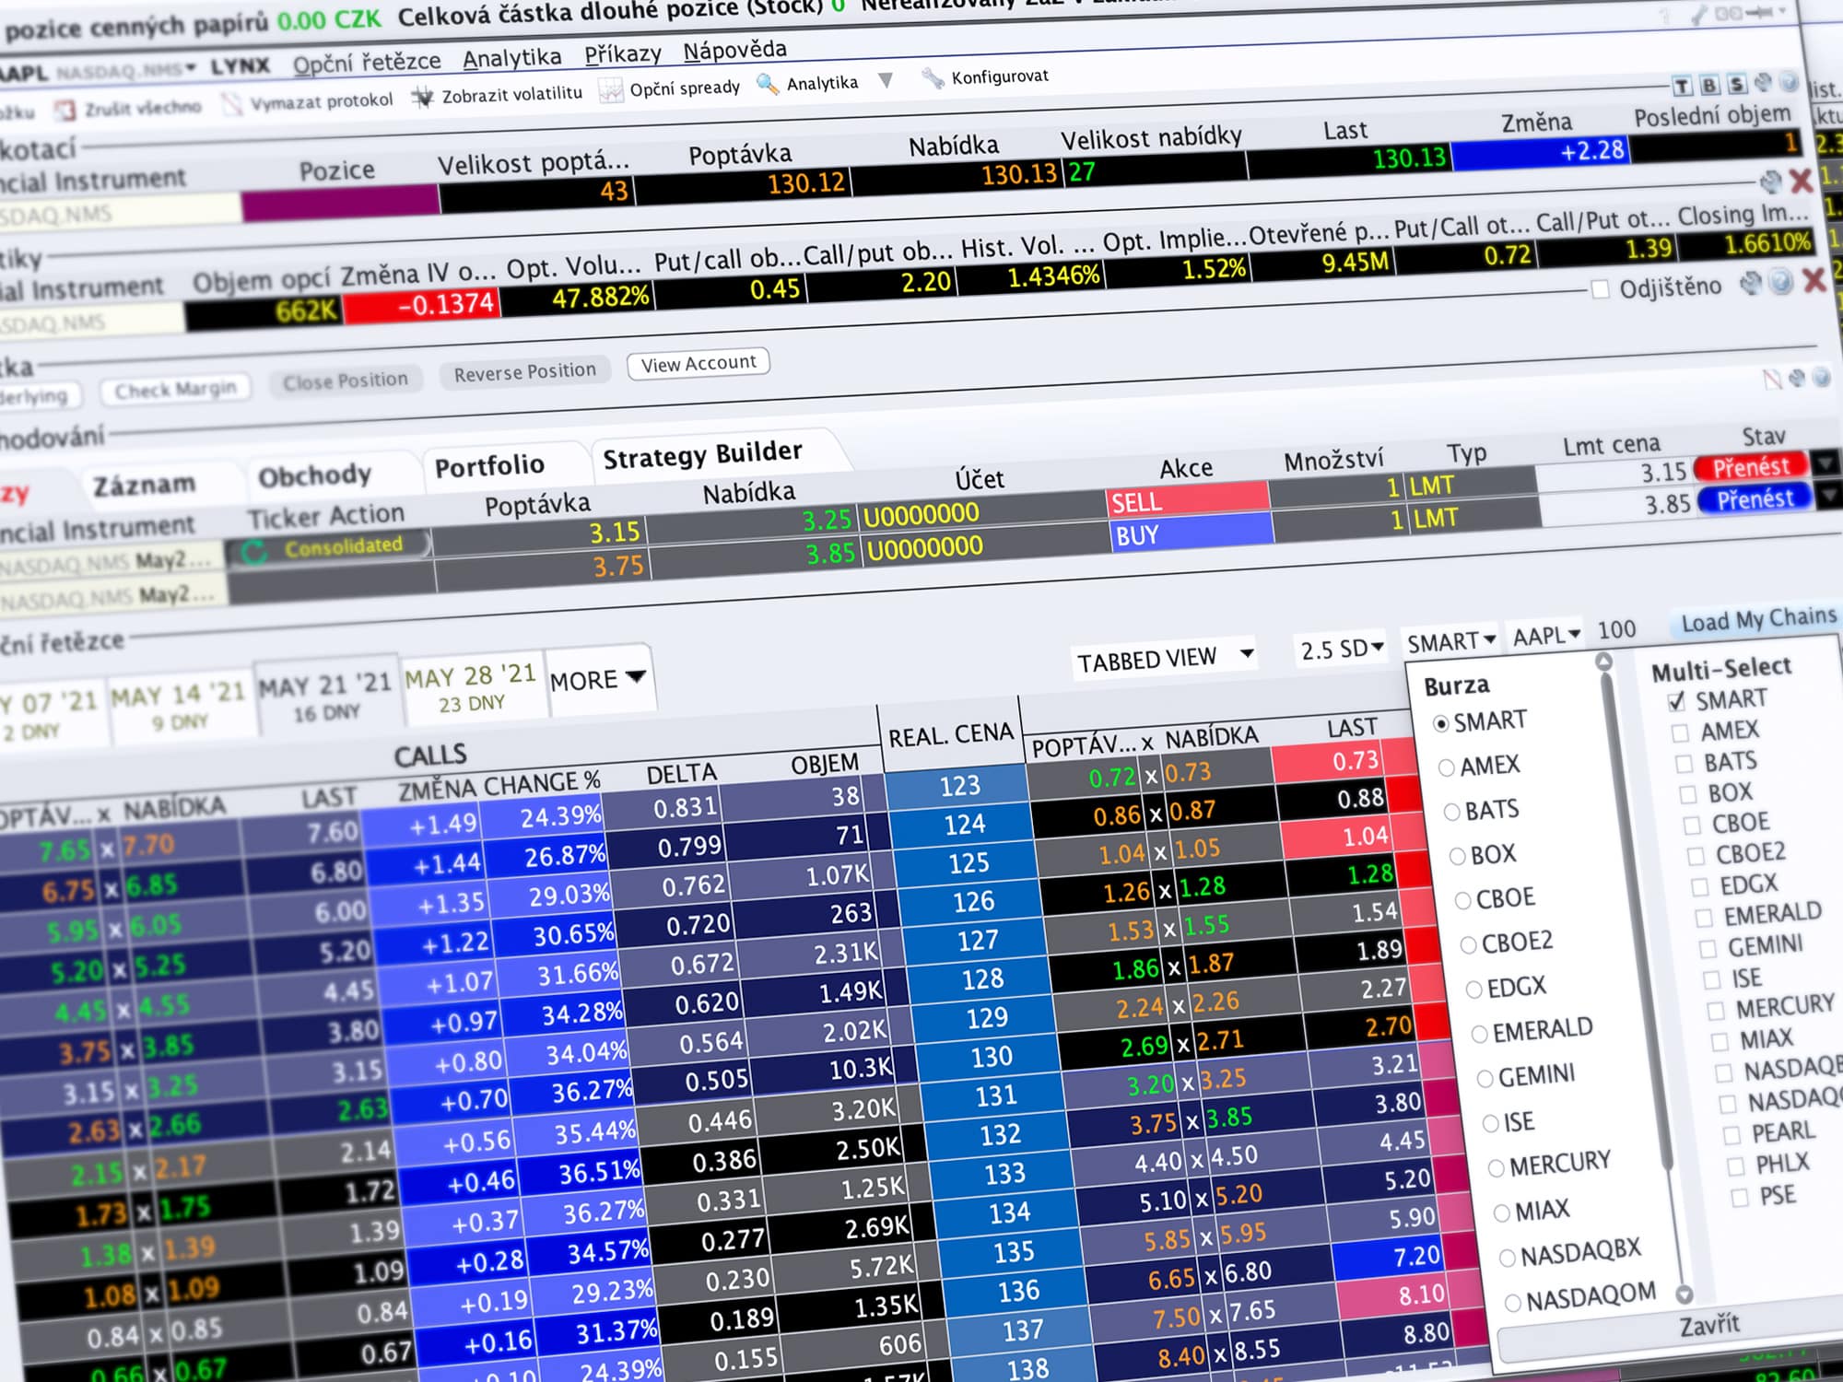The height and width of the screenshot is (1382, 1843).
Task: Click the S icon above Poslední objem
Action: click(1736, 84)
